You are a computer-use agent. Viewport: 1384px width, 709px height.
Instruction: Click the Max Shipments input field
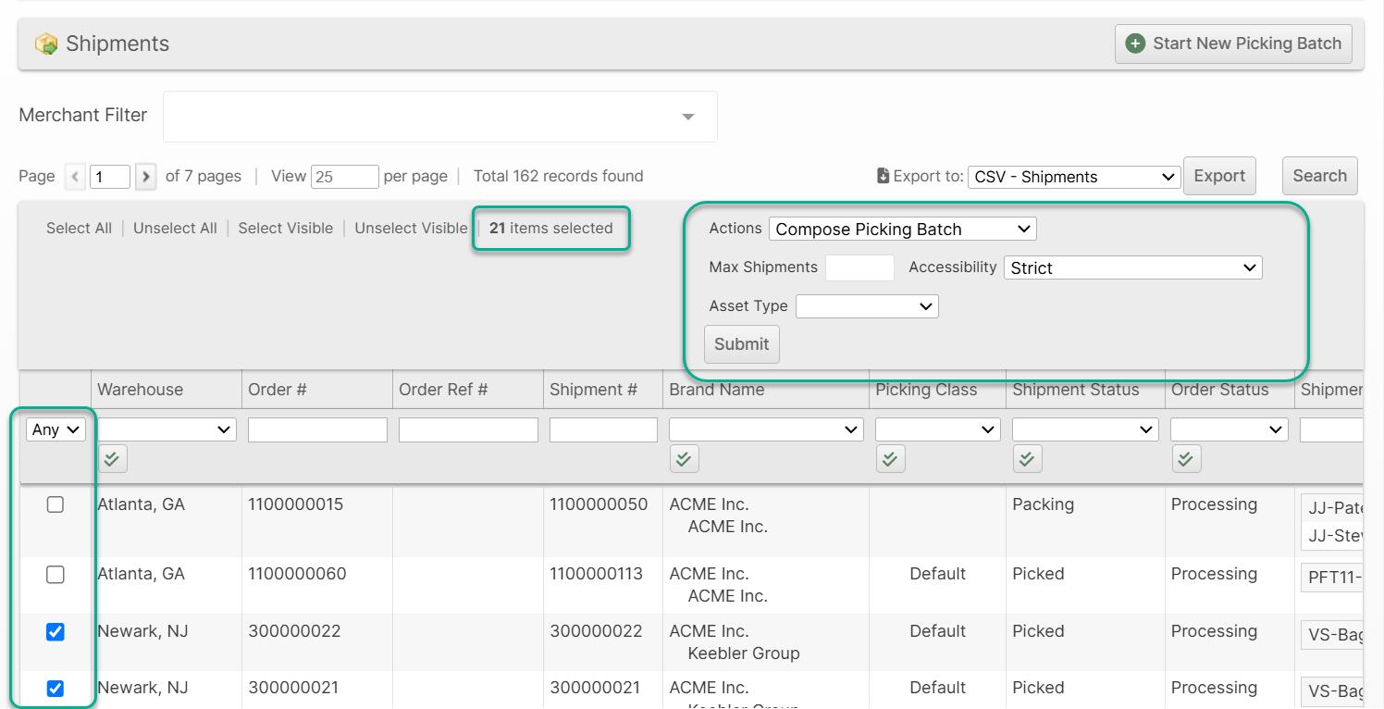click(859, 267)
